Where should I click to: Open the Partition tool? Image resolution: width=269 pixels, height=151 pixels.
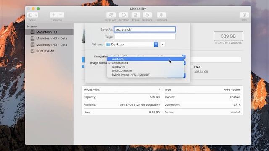pos(124,15)
